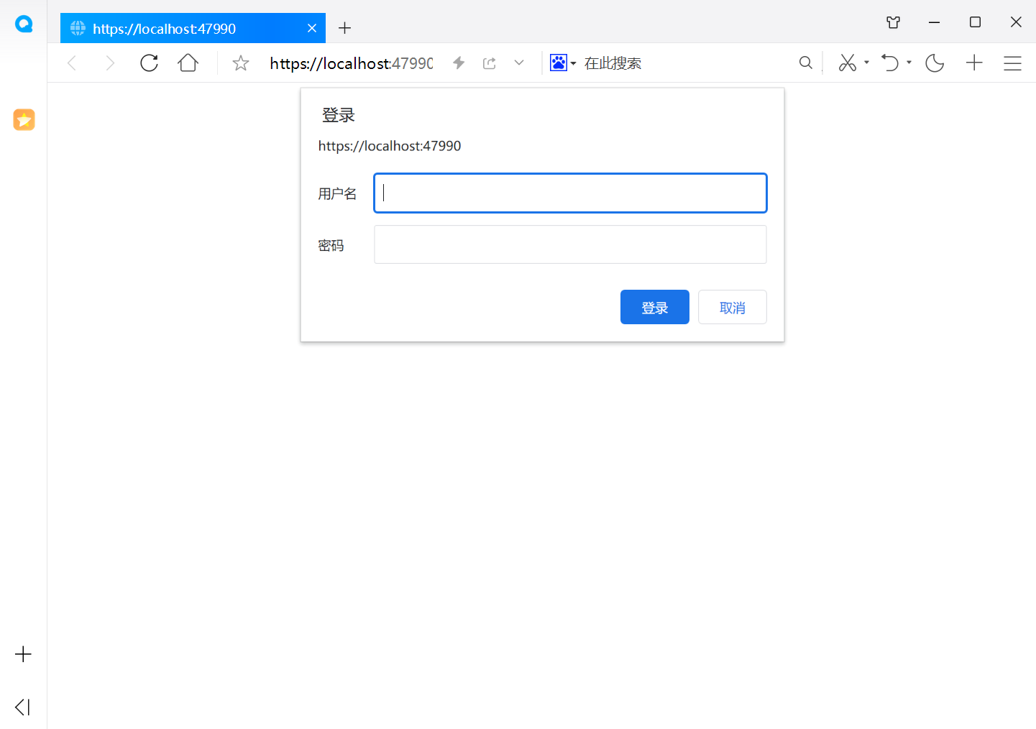1036x729 pixels.
Task: Click the browser logo in the sidebar
Action: point(24,24)
